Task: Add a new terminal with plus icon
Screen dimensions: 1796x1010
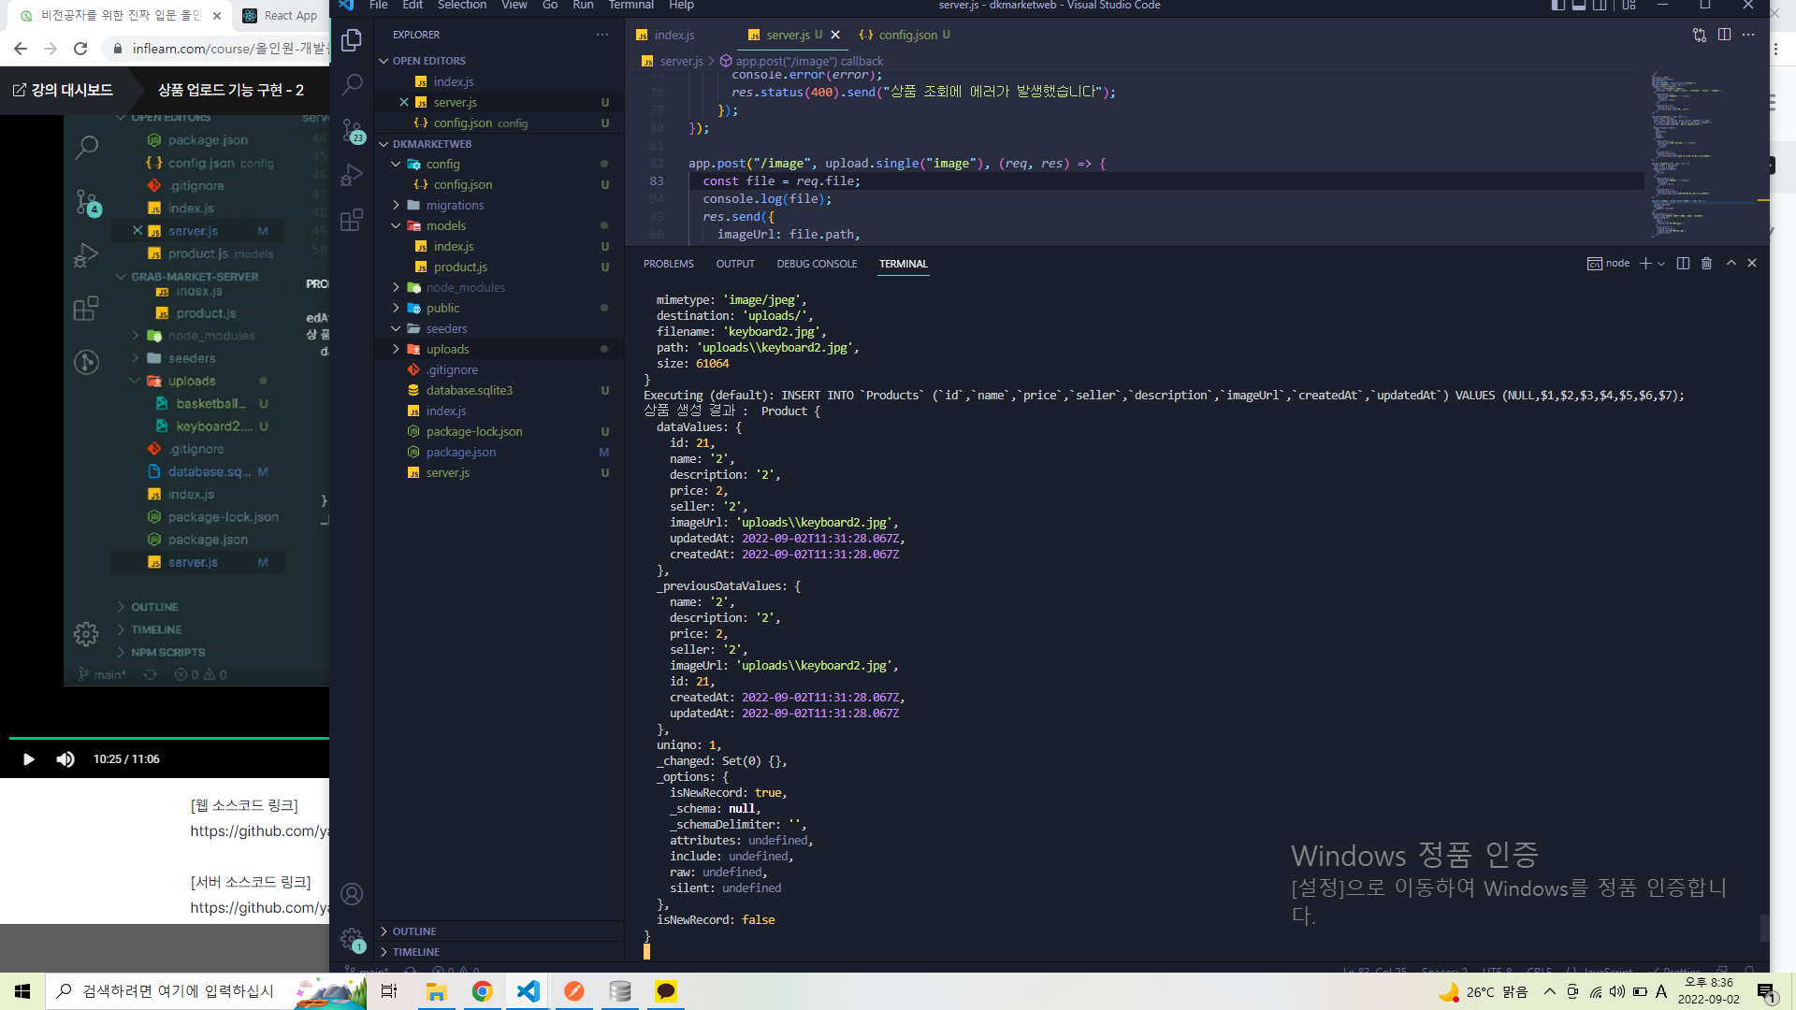Action: pos(1645,264)
